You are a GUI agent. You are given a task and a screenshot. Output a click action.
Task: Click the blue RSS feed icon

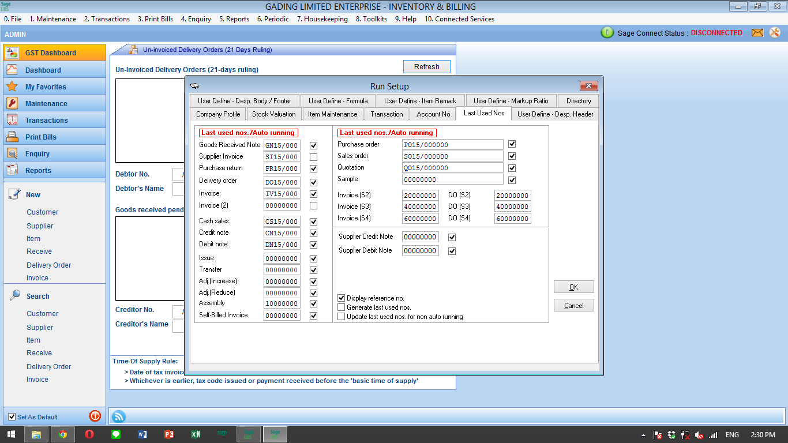[118, 416]
